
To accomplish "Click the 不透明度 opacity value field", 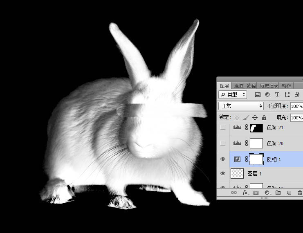I will tap(296, 106).
